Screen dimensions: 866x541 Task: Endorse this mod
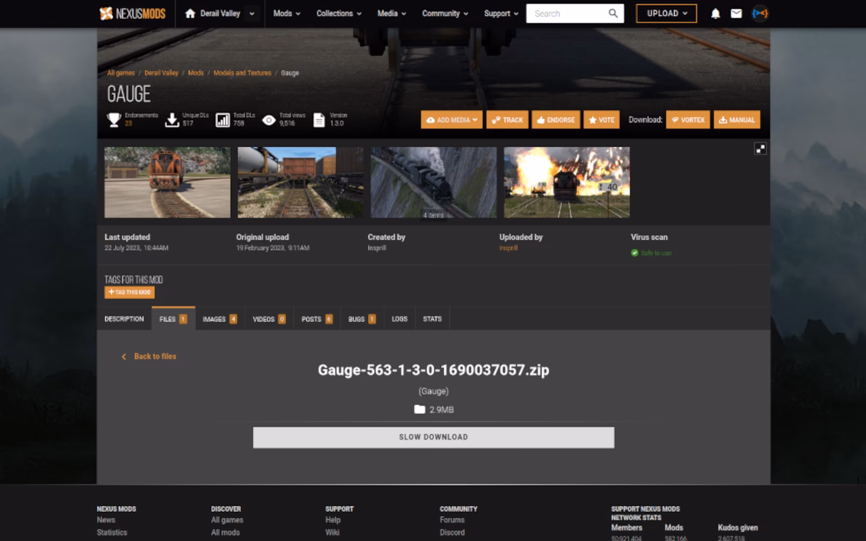coord(555,120)
